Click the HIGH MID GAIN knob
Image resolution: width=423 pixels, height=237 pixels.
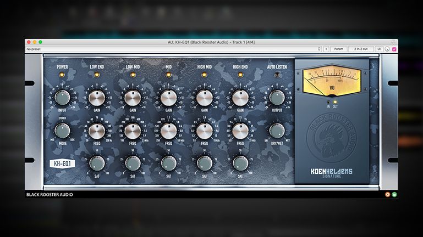(x=205, y=98)
